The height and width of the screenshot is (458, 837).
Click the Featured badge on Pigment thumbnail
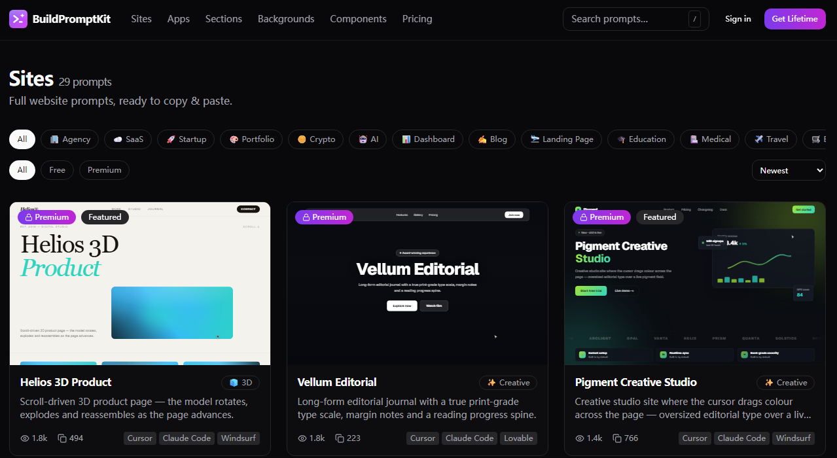(660, 217)
